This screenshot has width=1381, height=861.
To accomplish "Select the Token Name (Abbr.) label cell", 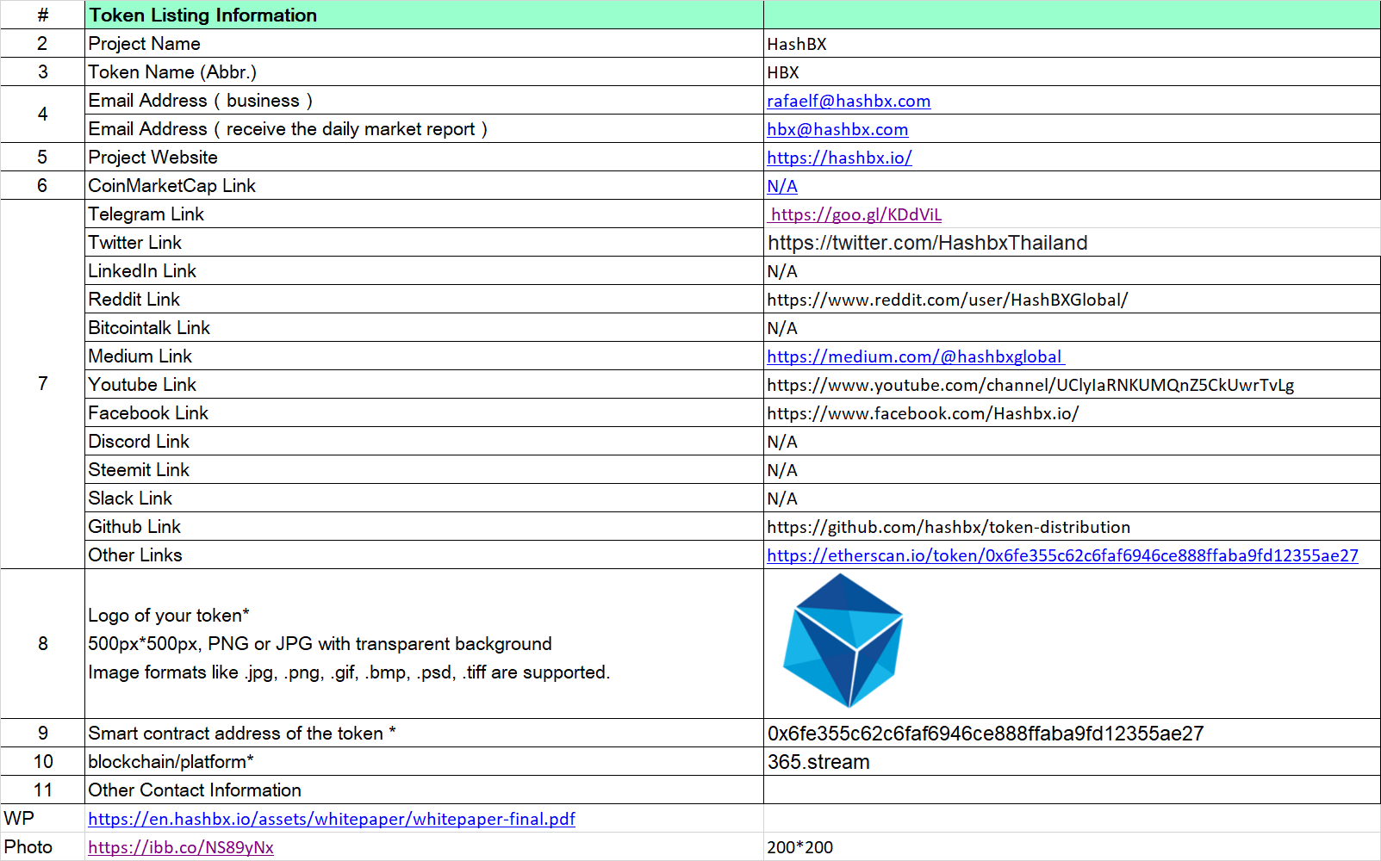I will (x=424, y=71).
